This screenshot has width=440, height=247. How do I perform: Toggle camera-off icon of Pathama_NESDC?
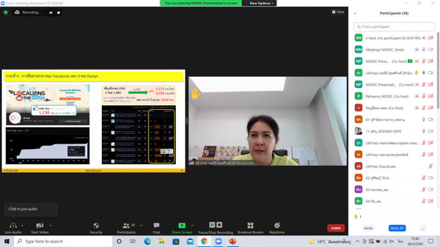click(x=431, y=97)
